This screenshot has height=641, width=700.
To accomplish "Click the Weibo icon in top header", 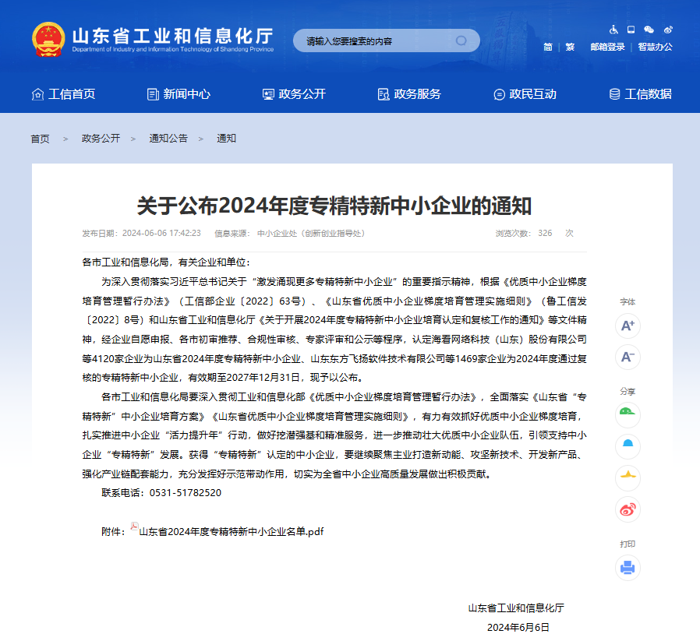I will tap(667, 30).
